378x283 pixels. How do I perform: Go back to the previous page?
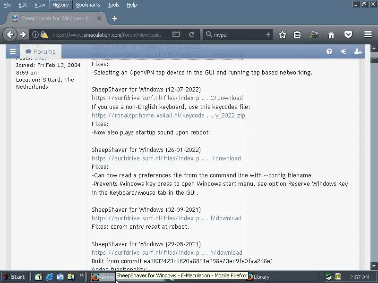point(10,34)
